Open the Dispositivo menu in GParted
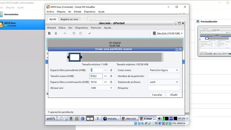The height and width of the screenshot is (130, 231). coord(82,28)
